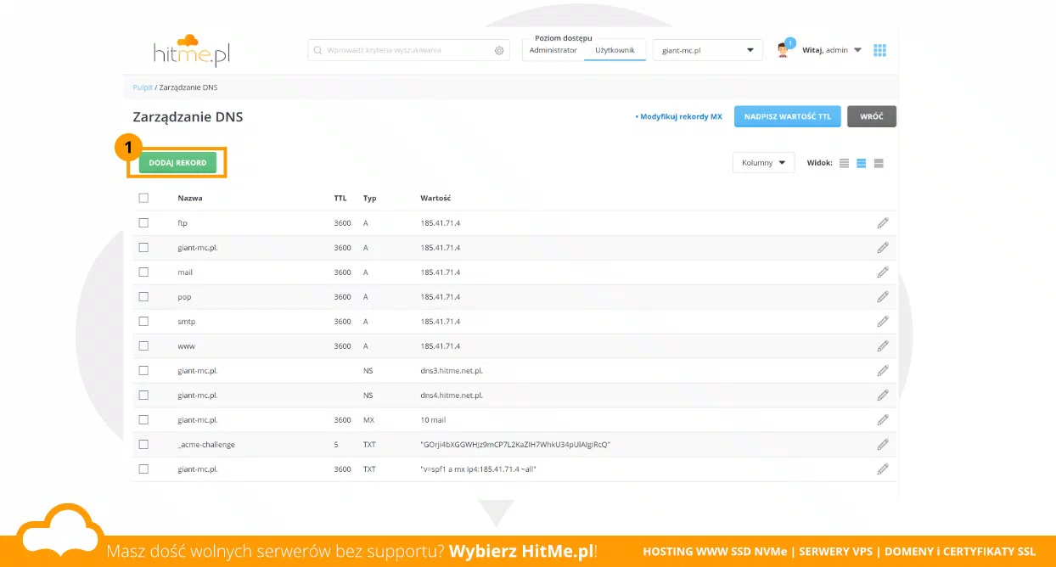Select the www name cell
Image resolution: width=1056 pixels, height=567 pixels.
[x=186, y=346]
